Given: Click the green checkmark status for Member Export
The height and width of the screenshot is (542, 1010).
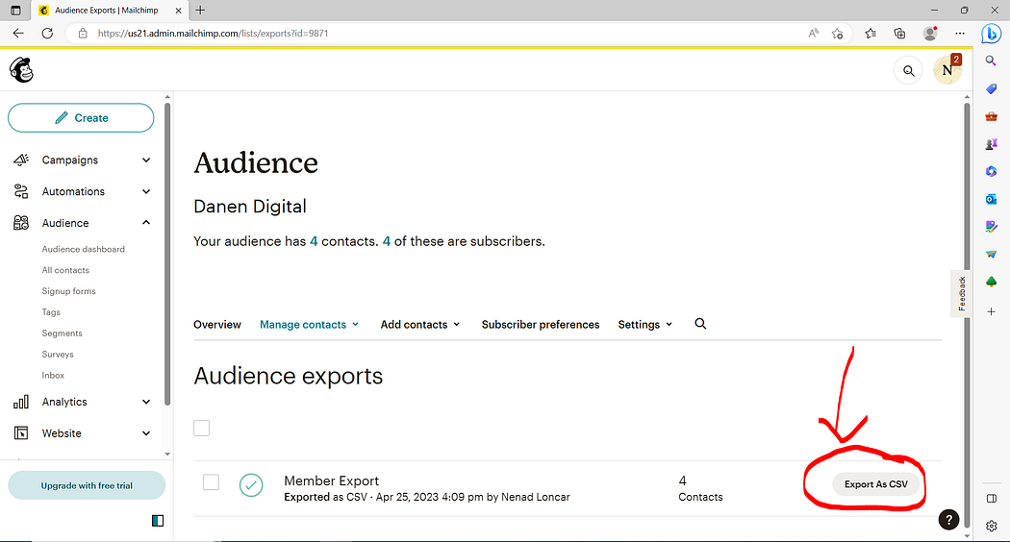Looking at the screenshot, I should click(x=251, y=485).
